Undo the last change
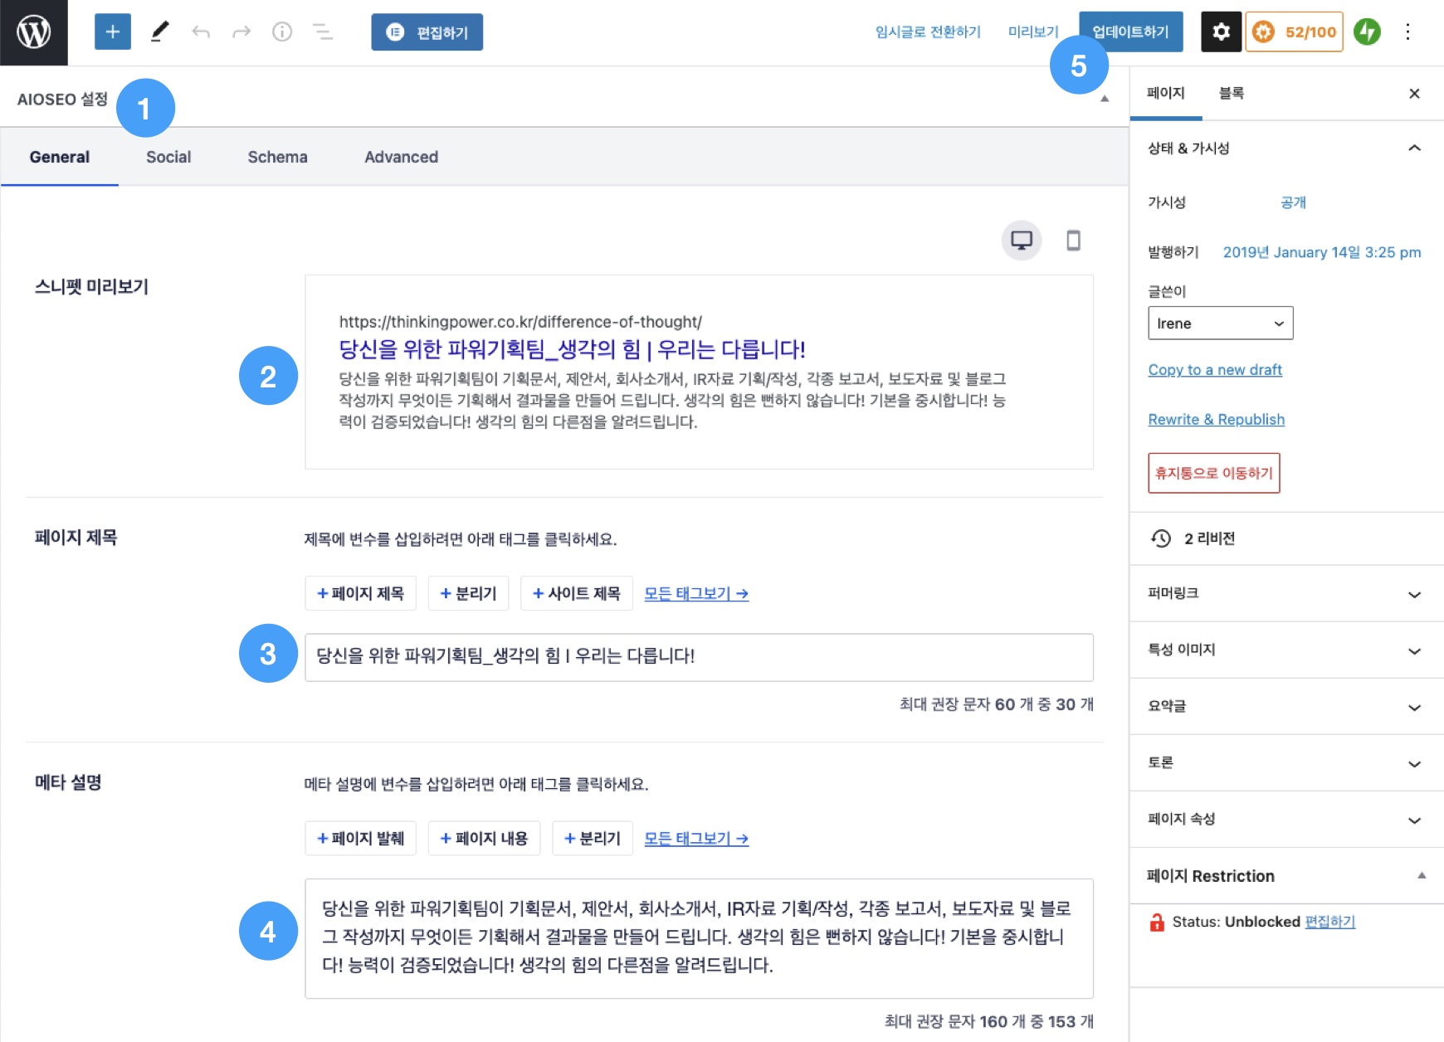1444x1042 pixels. pyautogui.click(x=200, y=32)
